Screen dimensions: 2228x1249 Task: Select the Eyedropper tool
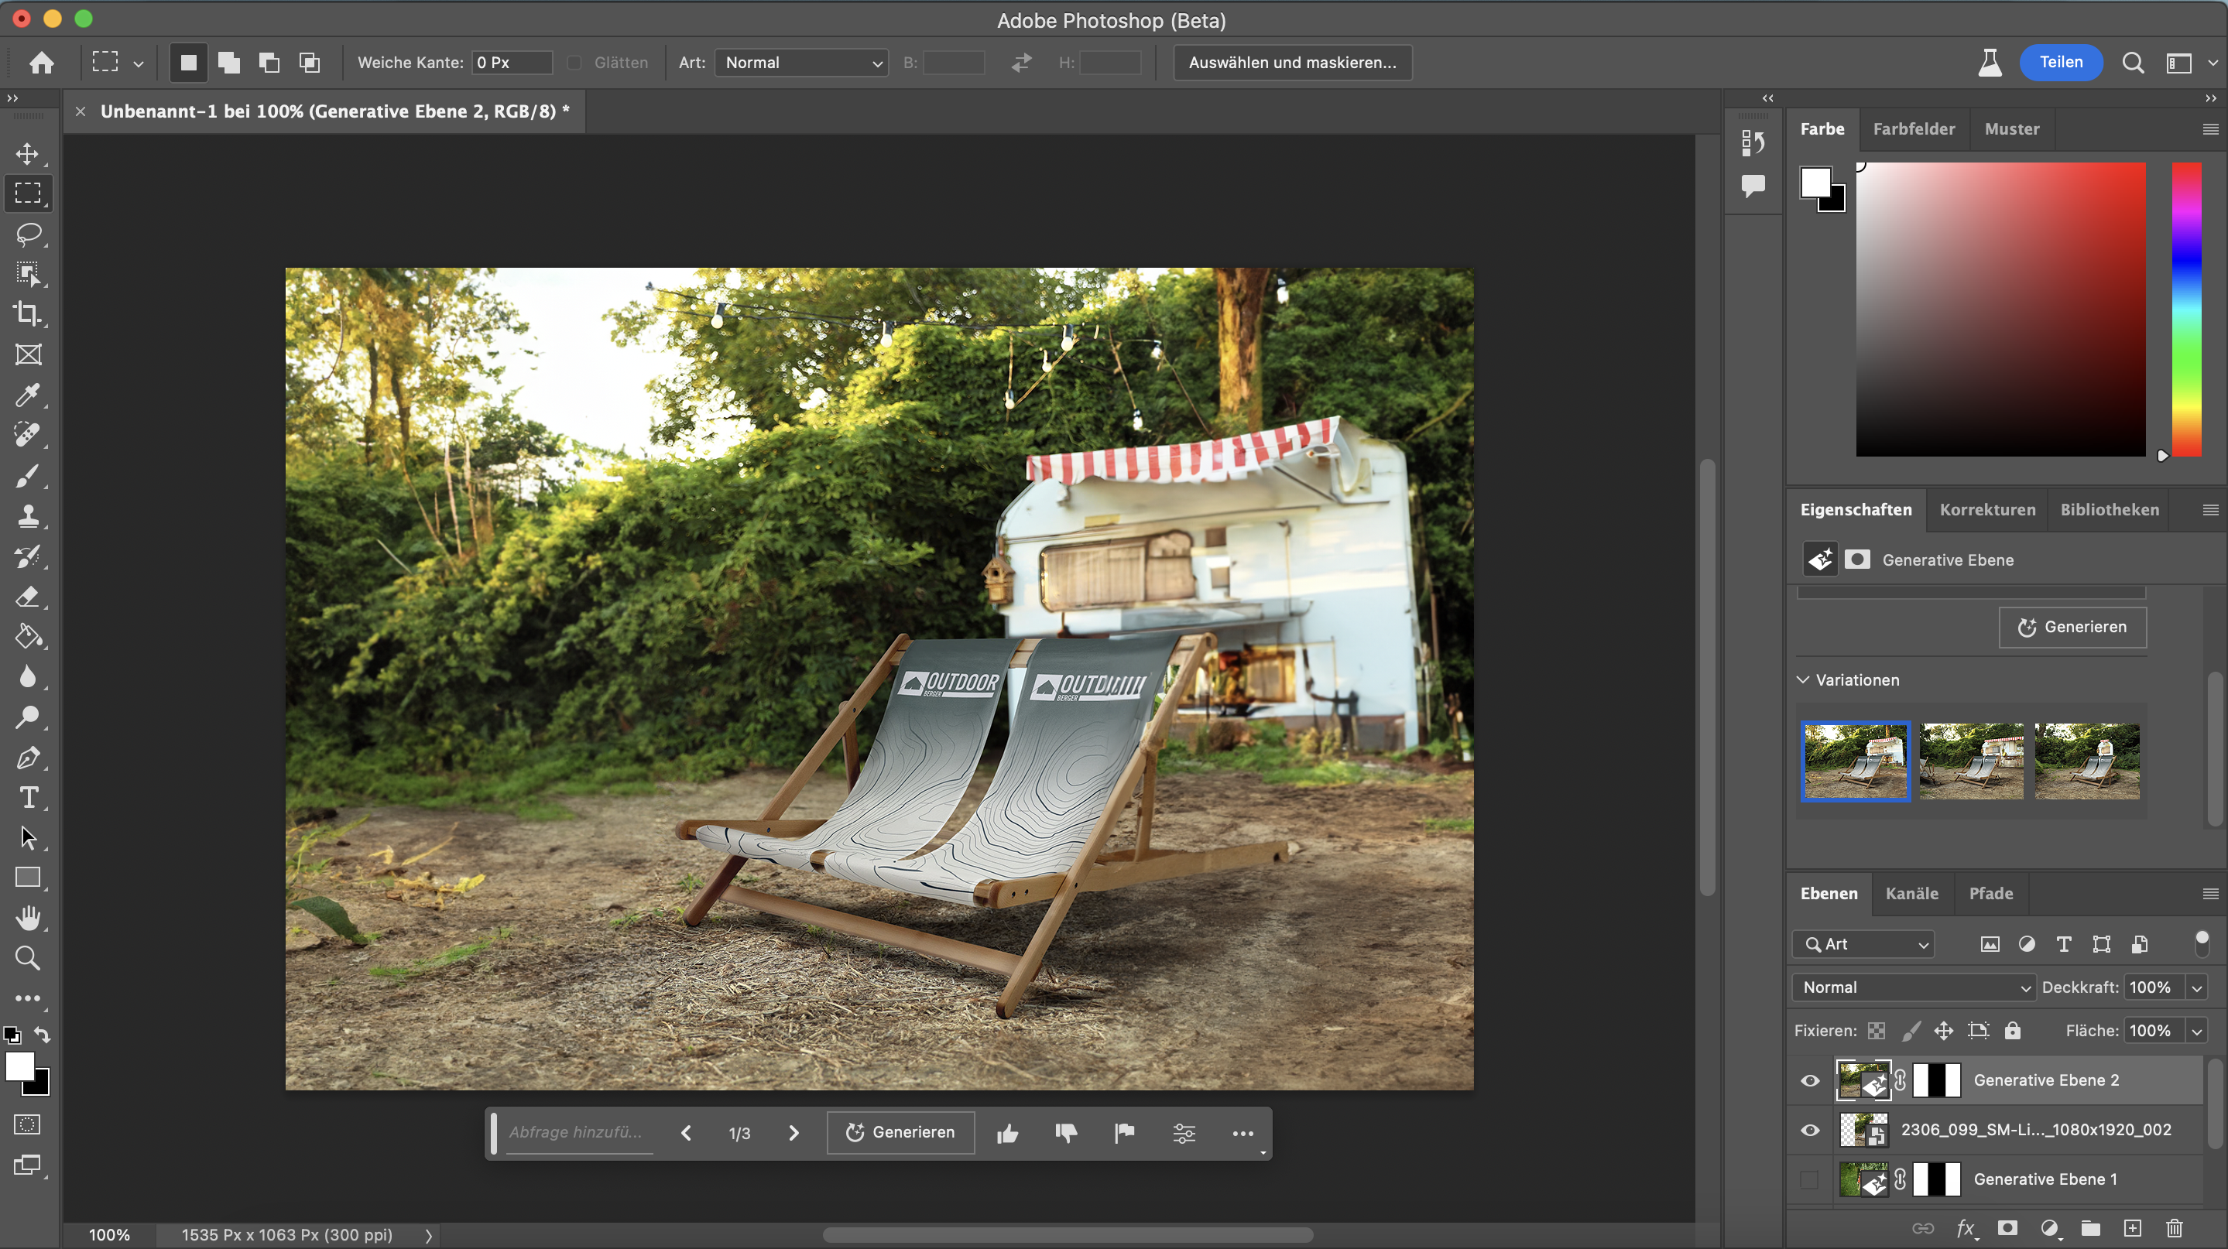(x=28, y=395)
